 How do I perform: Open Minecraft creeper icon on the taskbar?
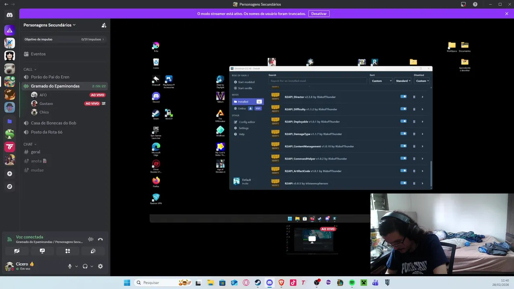[363, 283]
